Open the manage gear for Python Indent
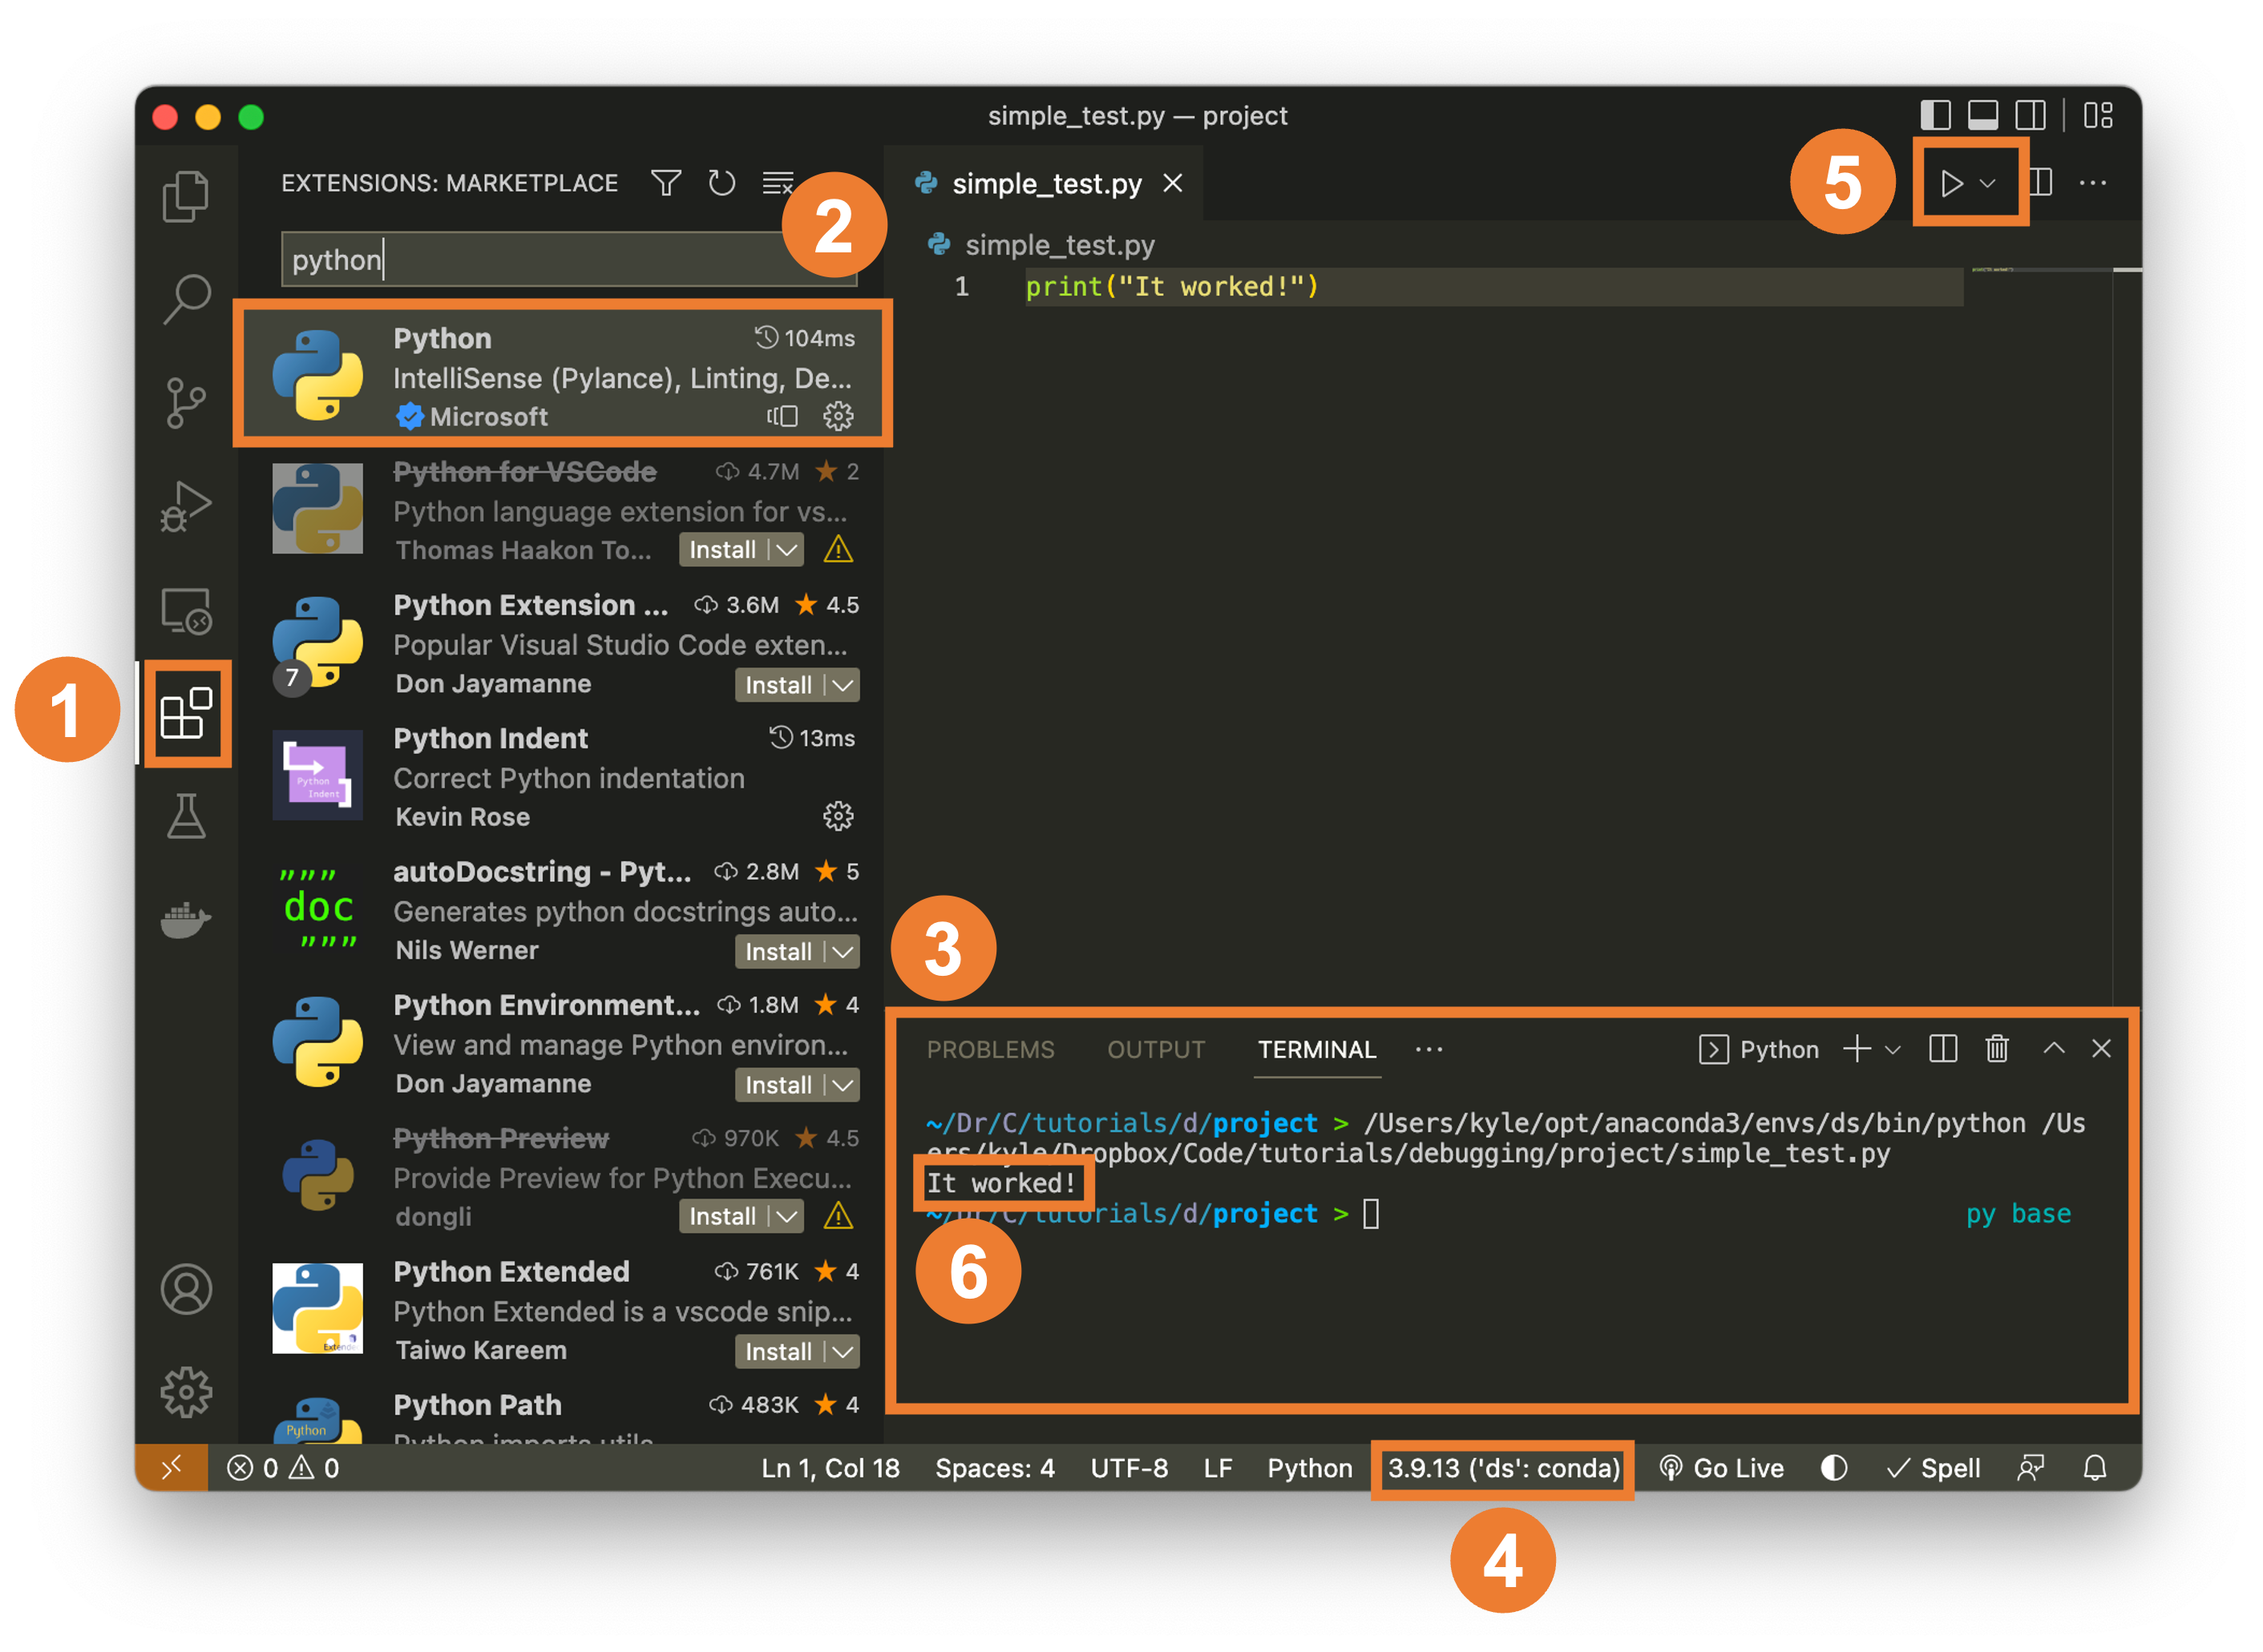This screenshot has height=1652, width=2263. point(839,817)
